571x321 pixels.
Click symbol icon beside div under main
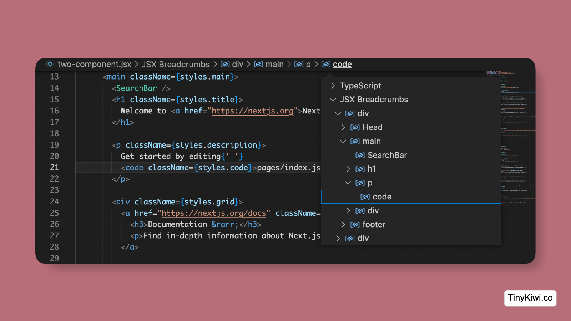(x=360, y=211)
